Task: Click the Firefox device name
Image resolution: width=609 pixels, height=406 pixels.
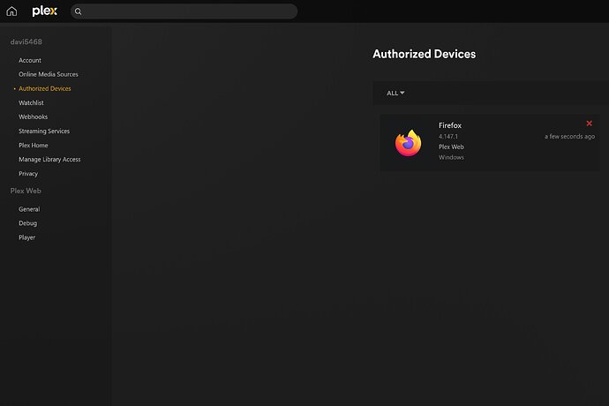Action: (450, 125)
